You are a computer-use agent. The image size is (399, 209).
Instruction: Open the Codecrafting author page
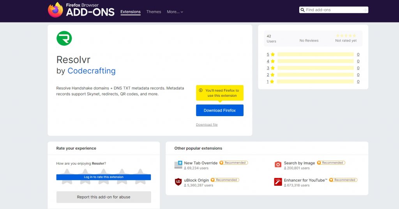point(92,71)
